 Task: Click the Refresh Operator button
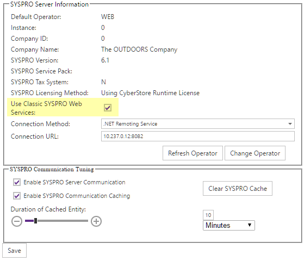193,153
